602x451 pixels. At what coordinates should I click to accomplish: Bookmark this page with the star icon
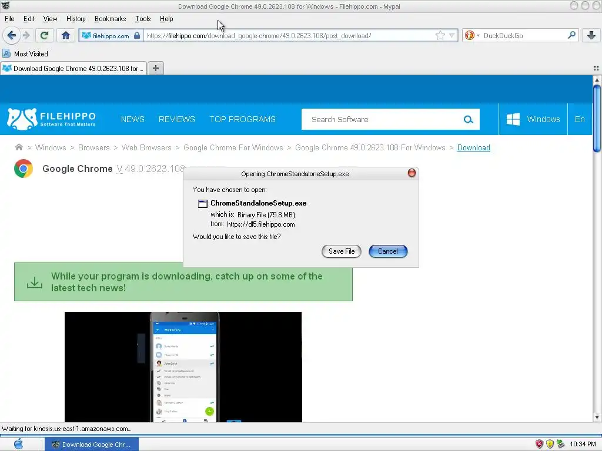(x=440, y=35)
